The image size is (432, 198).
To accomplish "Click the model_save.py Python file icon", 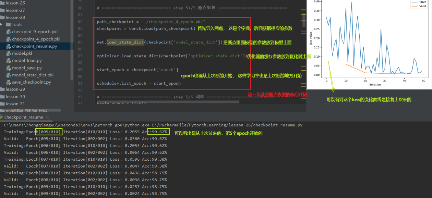I will click(x=9, y=68).
